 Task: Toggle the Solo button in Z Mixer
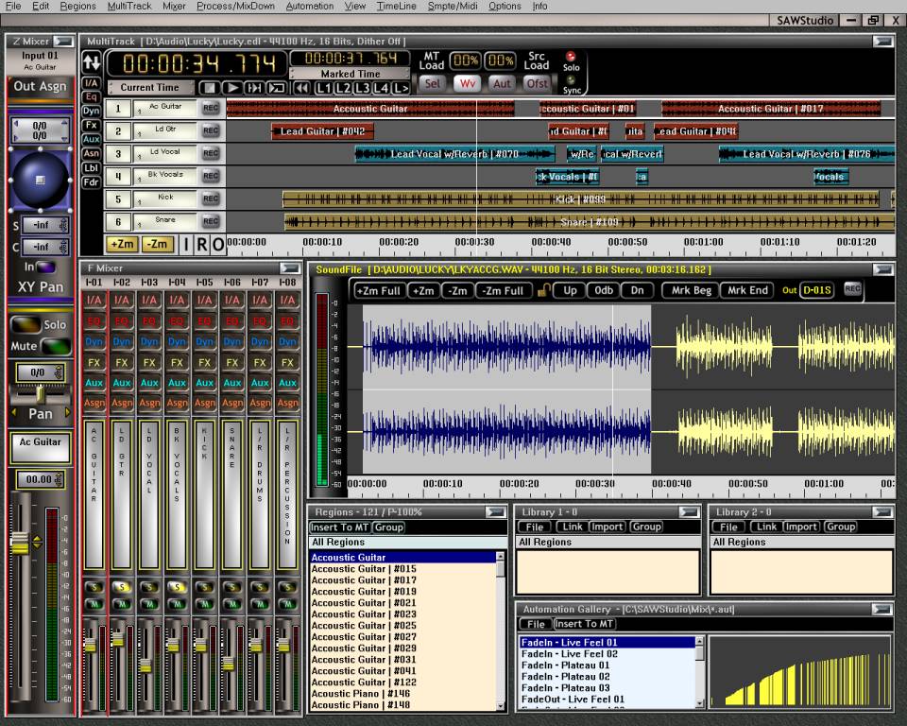point(26,324)
